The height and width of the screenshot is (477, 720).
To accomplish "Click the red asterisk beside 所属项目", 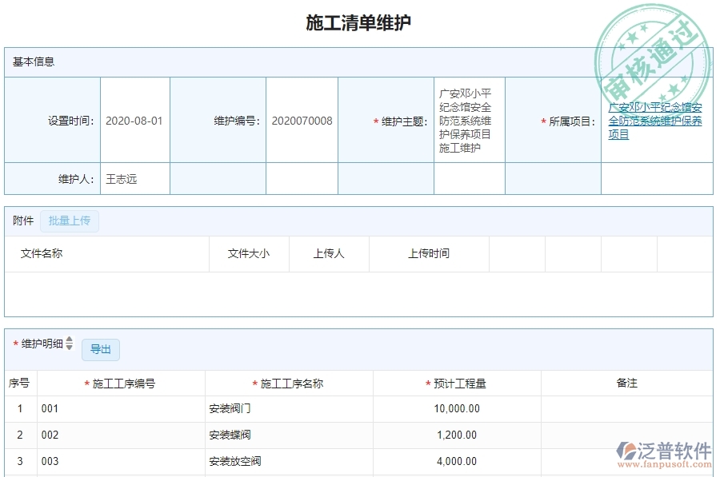I will (542, 119).
